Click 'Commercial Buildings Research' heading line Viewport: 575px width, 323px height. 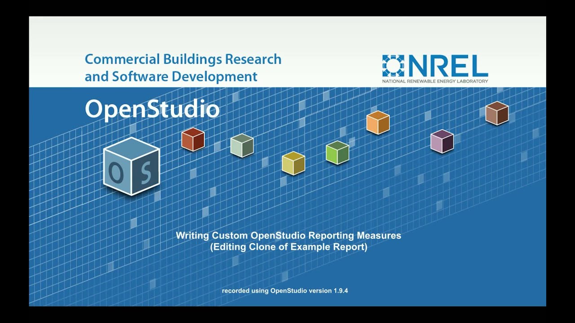pos(183,59)
